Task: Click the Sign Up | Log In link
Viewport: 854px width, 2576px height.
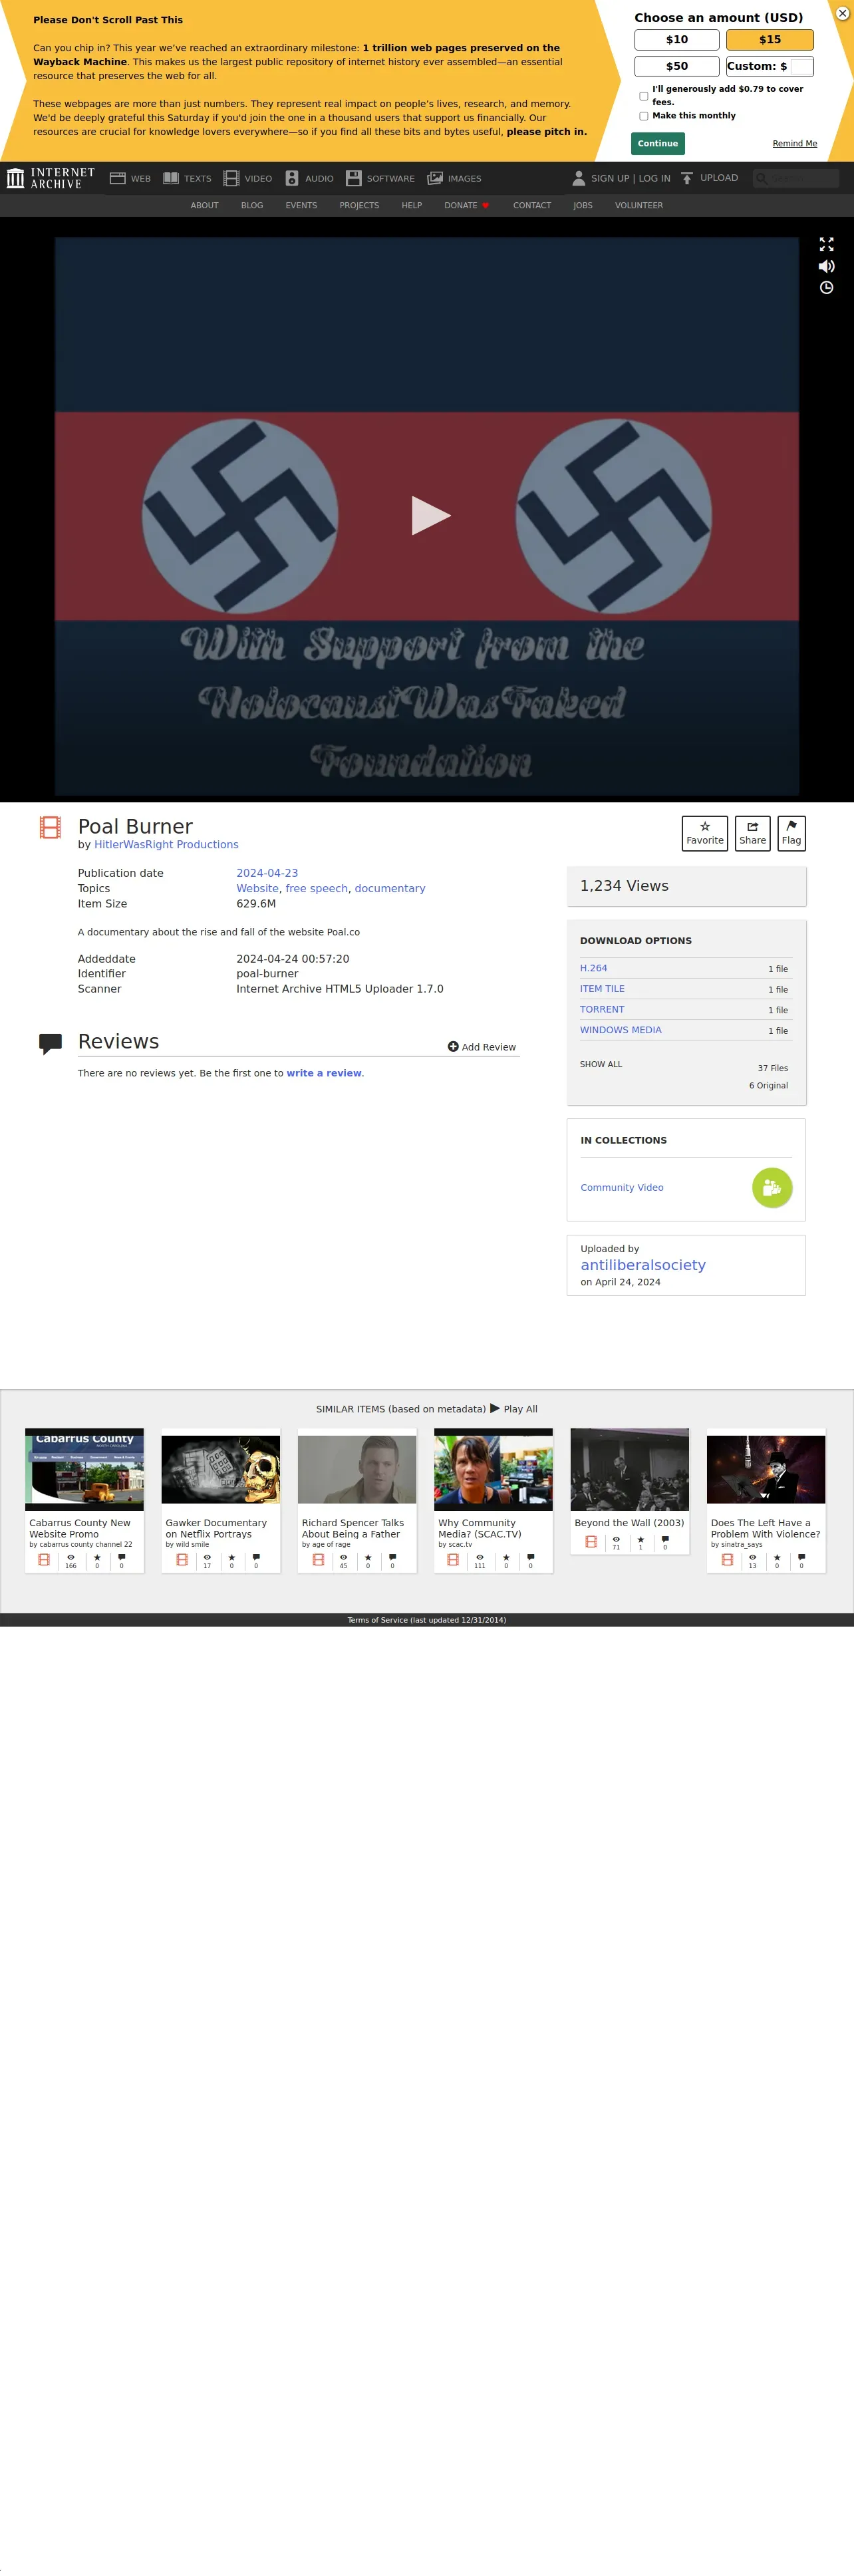Action: [x=631, y=179]
